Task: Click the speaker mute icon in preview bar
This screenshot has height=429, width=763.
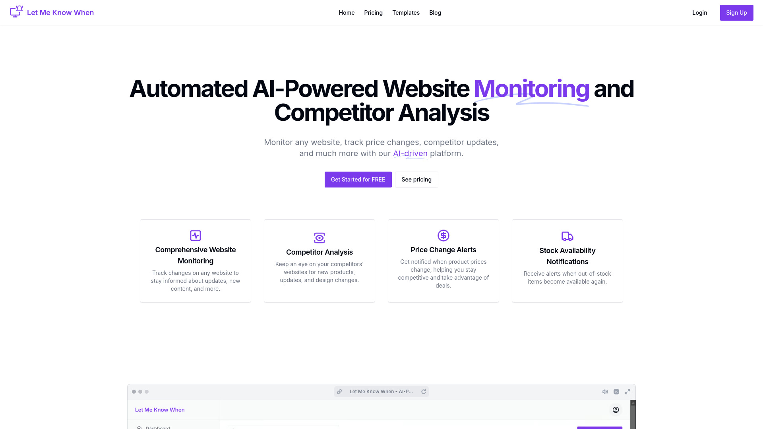Action: pyautogui.click(x=605, y=391)
